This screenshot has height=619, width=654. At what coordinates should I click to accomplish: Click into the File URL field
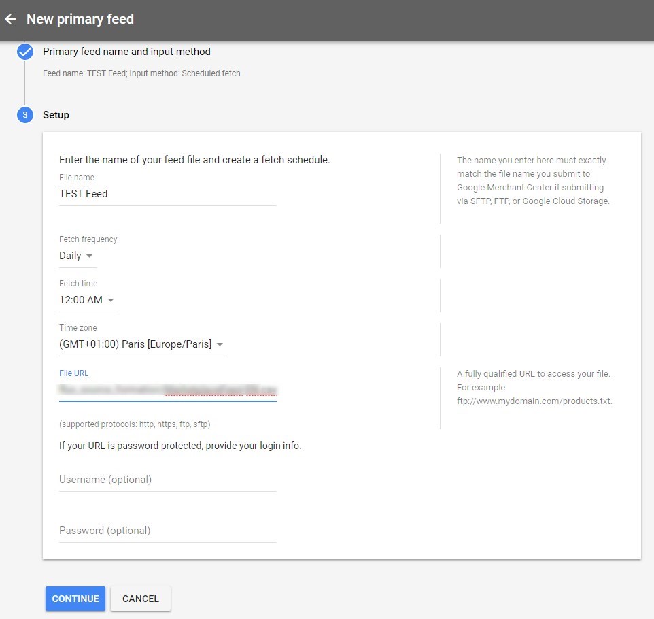pyautogui.click(x=167, y=390)
